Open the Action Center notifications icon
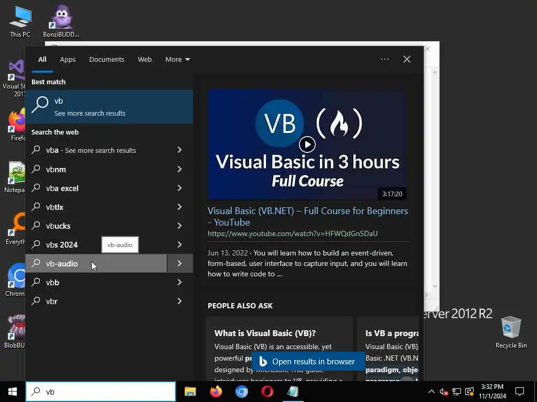Screen dimensions: 537x402 pos(520,392)
